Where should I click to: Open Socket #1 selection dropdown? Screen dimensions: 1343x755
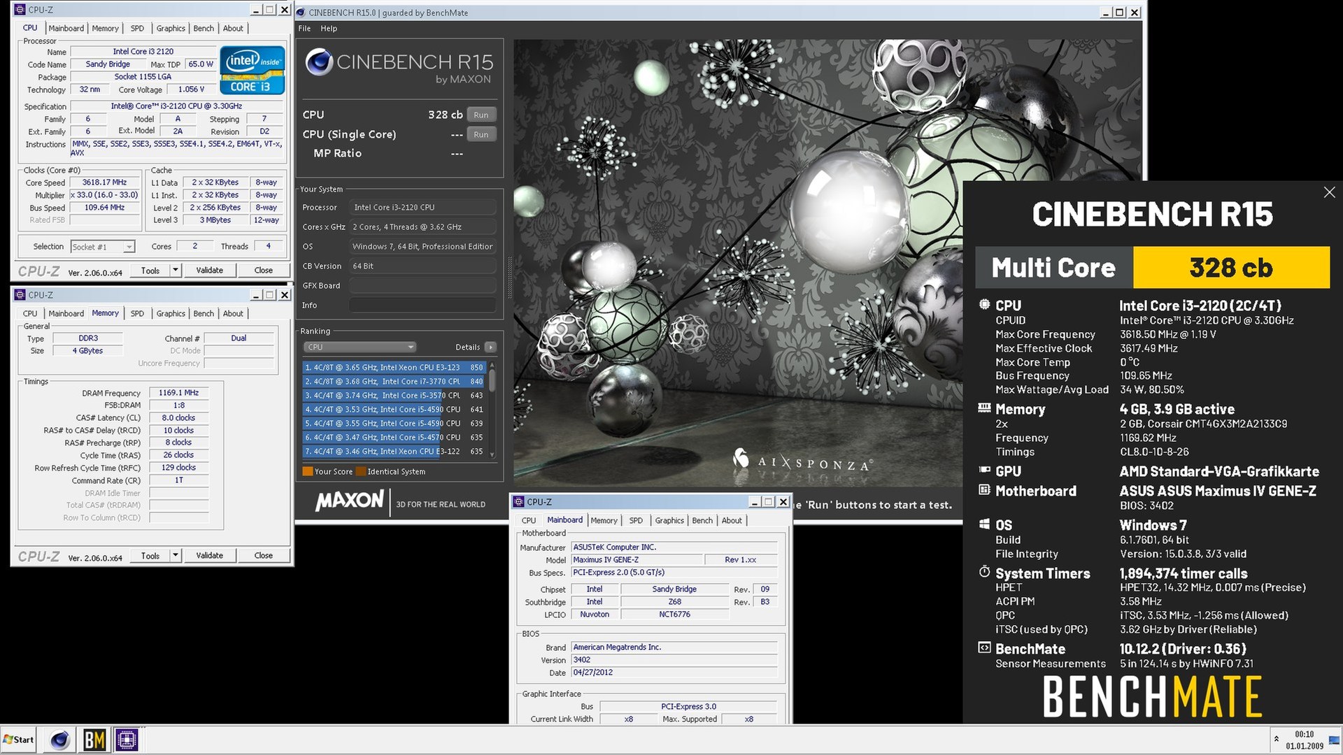(103, 247)
